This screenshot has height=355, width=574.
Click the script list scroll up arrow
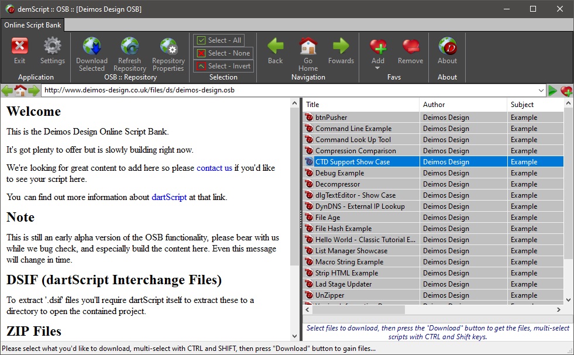pyautogui.click(x=568, y=104)
